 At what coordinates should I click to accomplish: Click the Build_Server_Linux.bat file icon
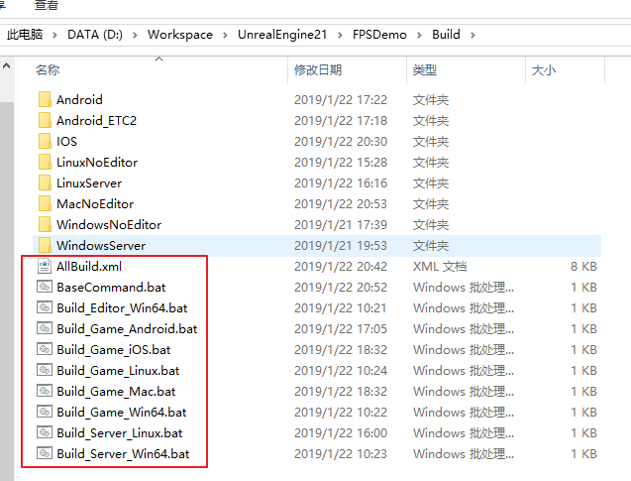[x=45, y=433]
